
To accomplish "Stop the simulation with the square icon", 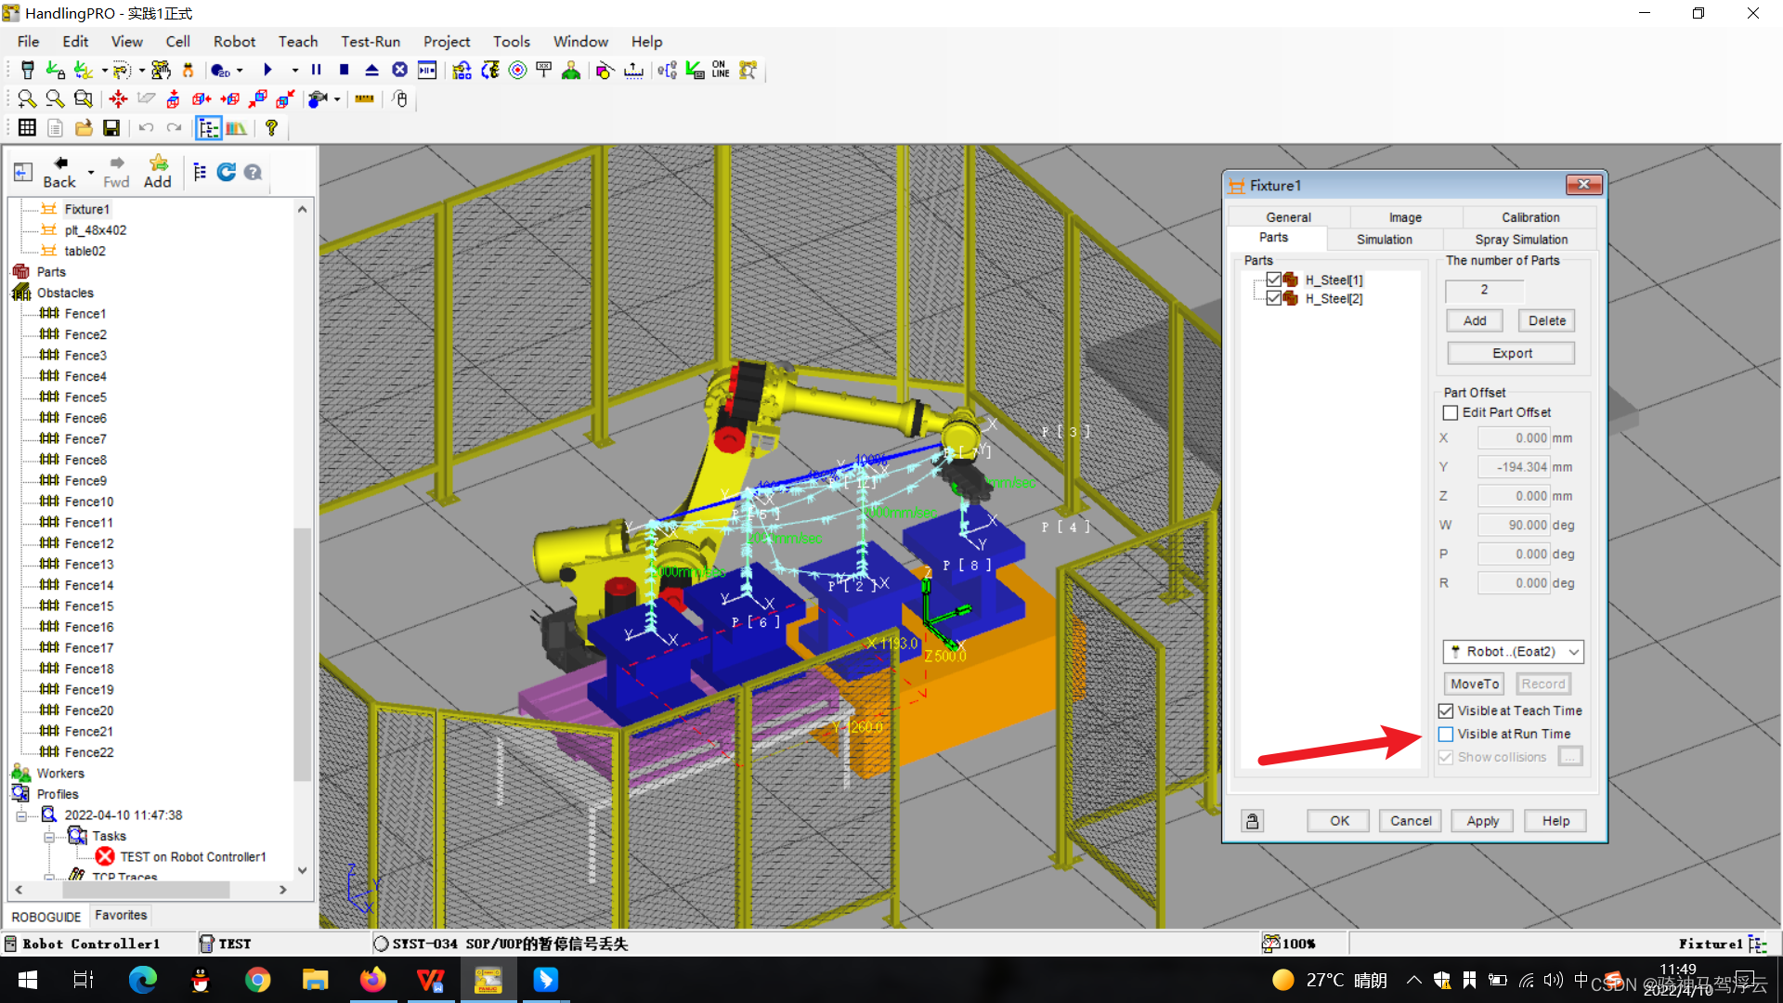I will (344, 70).
